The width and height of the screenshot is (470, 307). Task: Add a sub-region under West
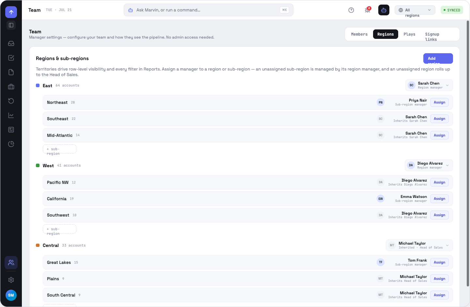[x=59, y=229]
